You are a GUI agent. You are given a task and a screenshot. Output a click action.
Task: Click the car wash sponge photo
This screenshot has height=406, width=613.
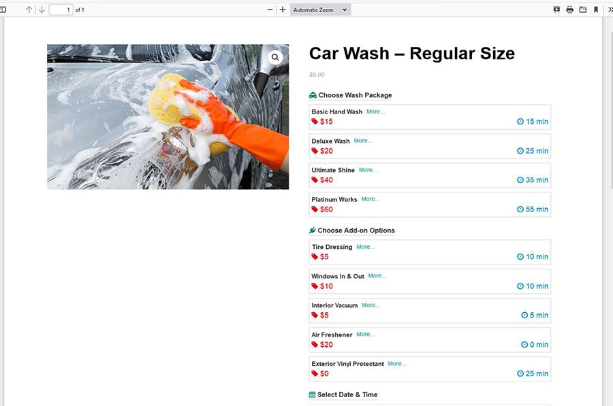(168, 117)
